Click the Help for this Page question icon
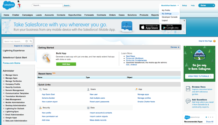 pyautogui.click(x=214, y=41)
